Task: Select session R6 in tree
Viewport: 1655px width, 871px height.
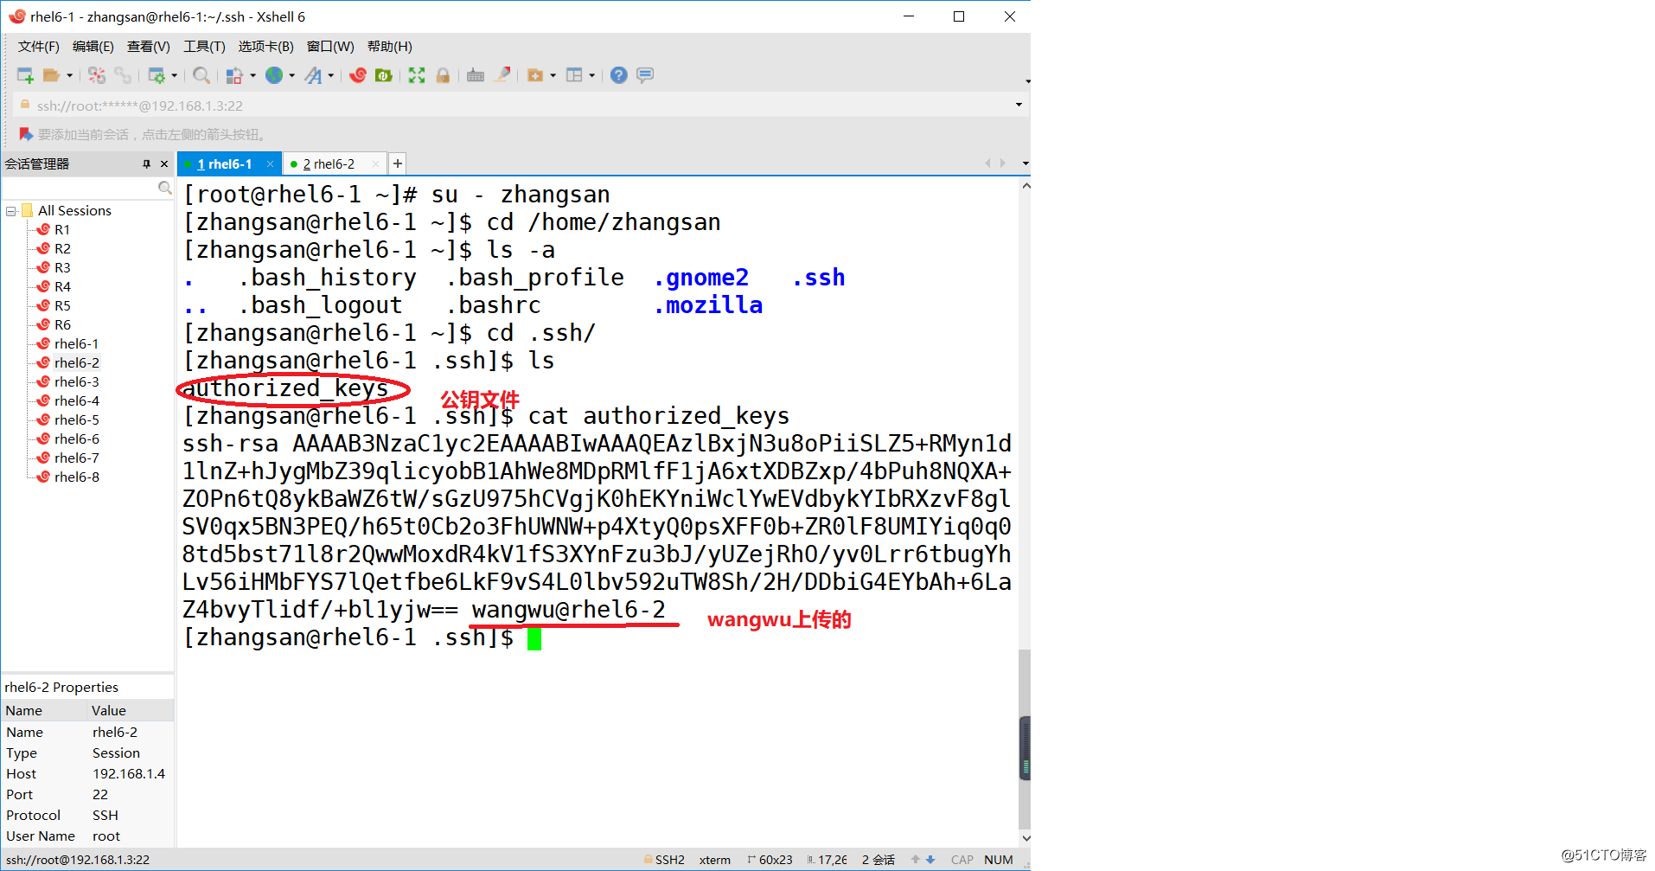Action: tap(62, 325)
